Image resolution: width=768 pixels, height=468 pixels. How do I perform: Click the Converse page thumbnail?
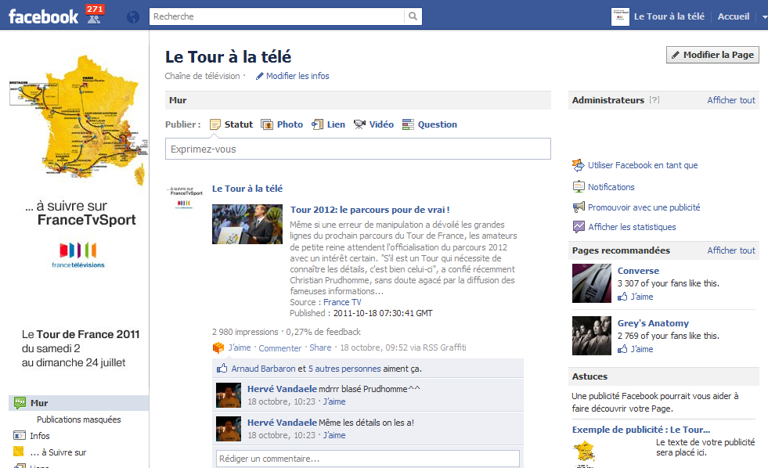592,283
